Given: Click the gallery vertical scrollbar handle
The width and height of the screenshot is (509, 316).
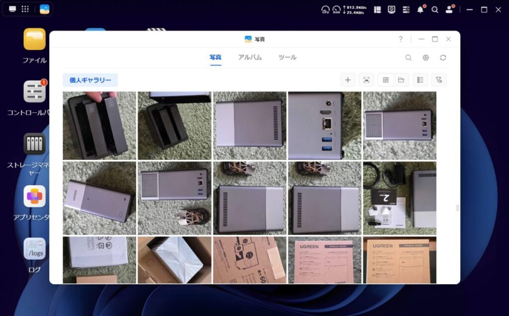Looking at the screenshot, I should pos(456,208).
